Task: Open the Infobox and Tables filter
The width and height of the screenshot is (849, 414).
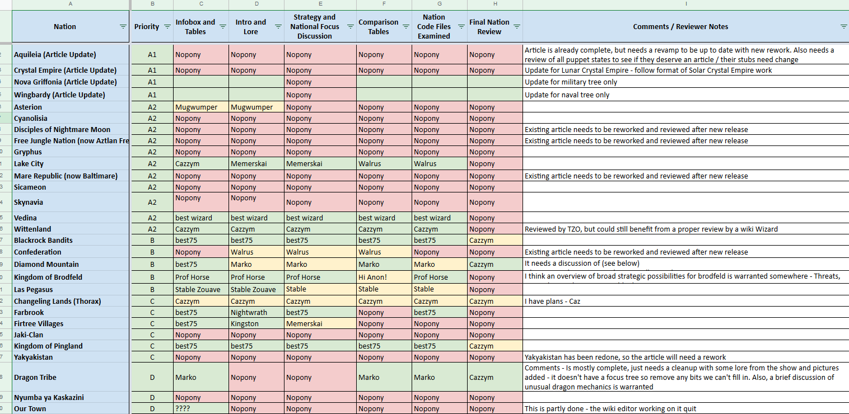Action: tap(222, 27)
